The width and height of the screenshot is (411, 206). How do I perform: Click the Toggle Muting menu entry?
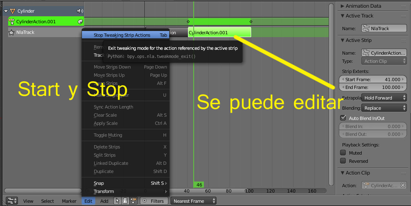tap(126, 135)
